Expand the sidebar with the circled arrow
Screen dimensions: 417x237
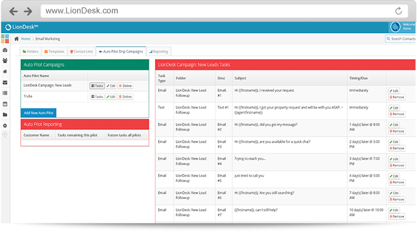tap(5, 134)
